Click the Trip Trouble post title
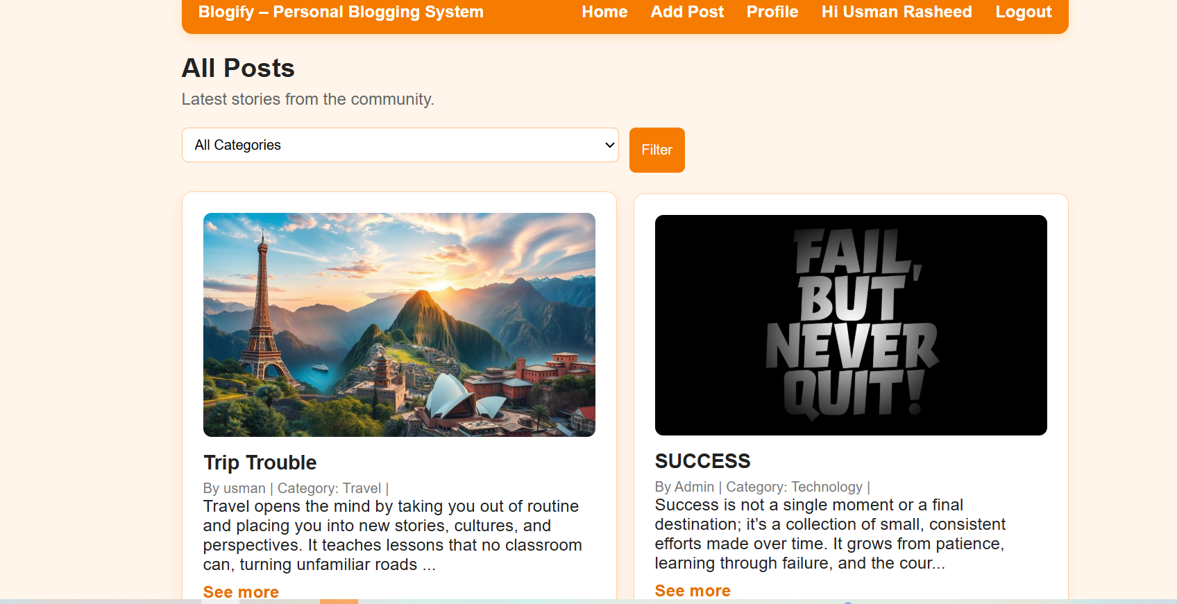This screenshot has width=1177, height=604. click(x=260, y=463)
